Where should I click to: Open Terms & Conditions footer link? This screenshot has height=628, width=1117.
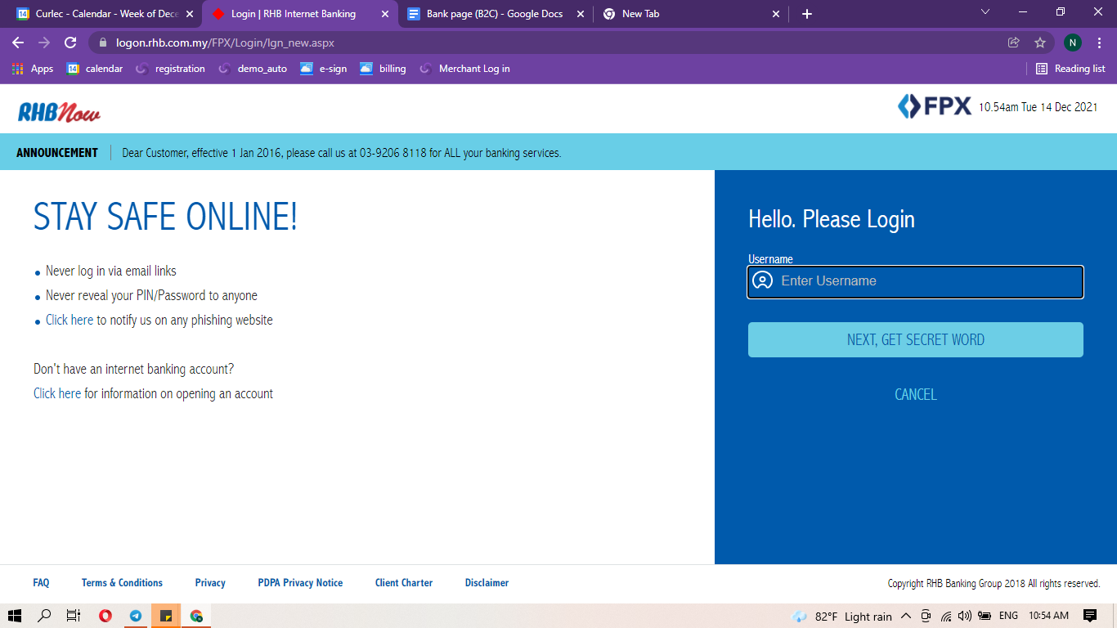click(122, 583)
